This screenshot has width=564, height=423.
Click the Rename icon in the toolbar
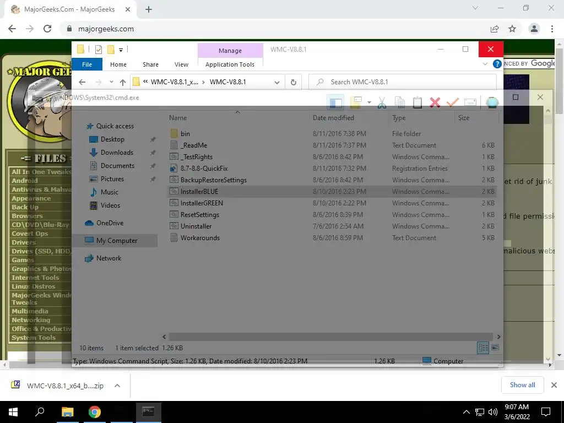[x=470, y=102]
